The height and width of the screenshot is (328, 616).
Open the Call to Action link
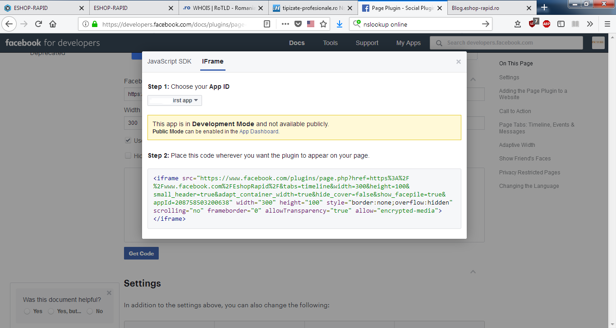(x=515, y=111)
